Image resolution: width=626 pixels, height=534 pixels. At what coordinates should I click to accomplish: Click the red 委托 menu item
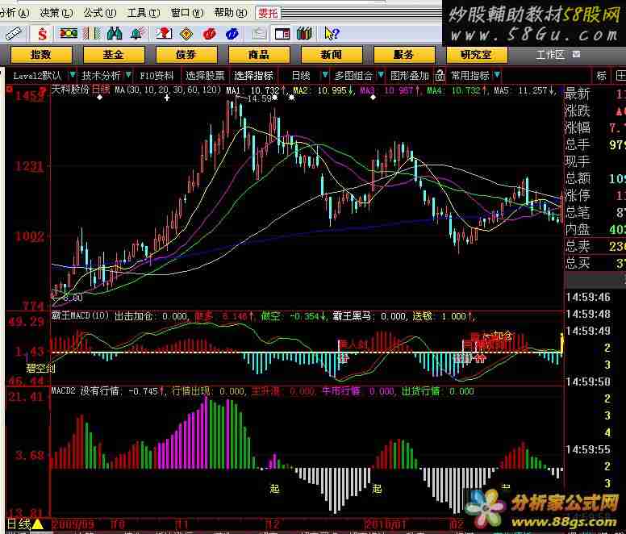[x=268, y=14]
